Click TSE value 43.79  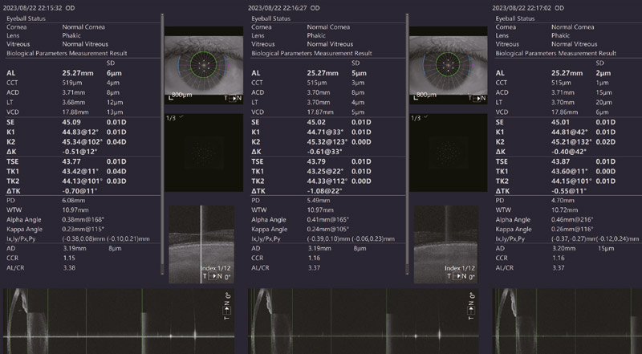(x=316, y=161)
